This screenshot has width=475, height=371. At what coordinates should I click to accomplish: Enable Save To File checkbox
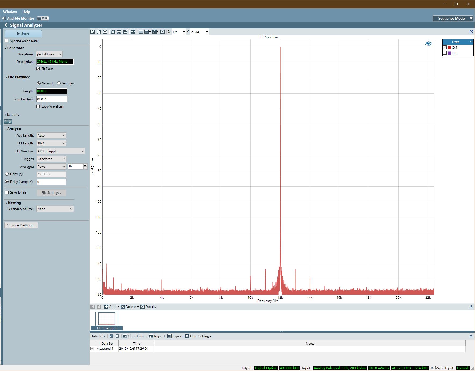click(x=7, y=192)
